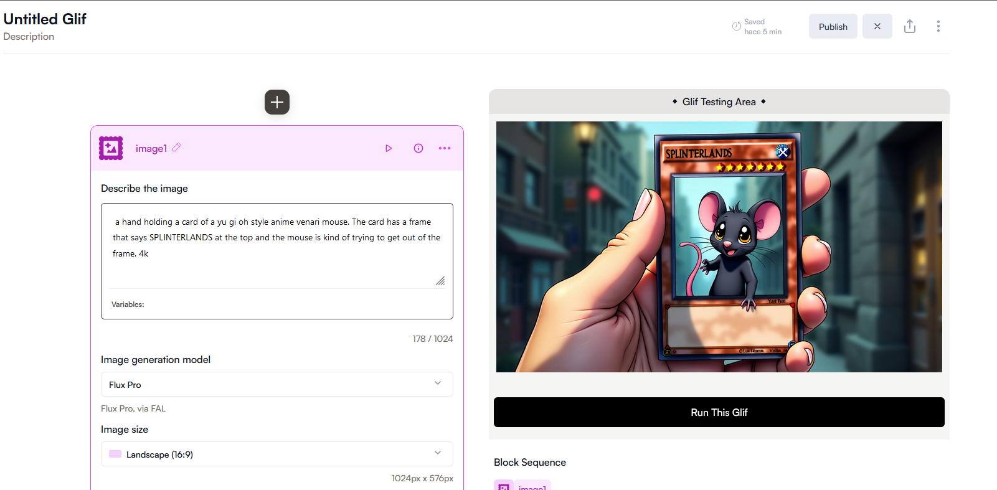This screenshot has height=490, width=997.
Task: Click the Variables: label
Action: pyautogui.click(x=128, y=304)
